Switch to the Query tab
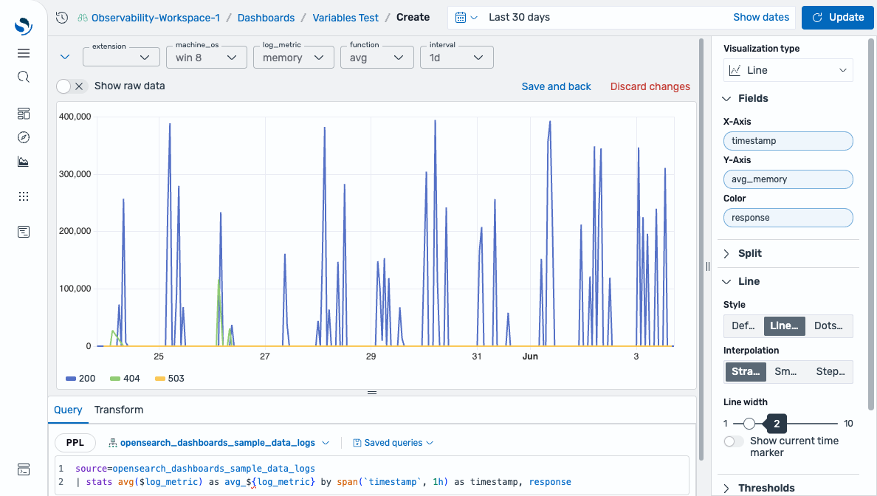The height and width of the screenshot is (496, 877). (x=68, y=410)
